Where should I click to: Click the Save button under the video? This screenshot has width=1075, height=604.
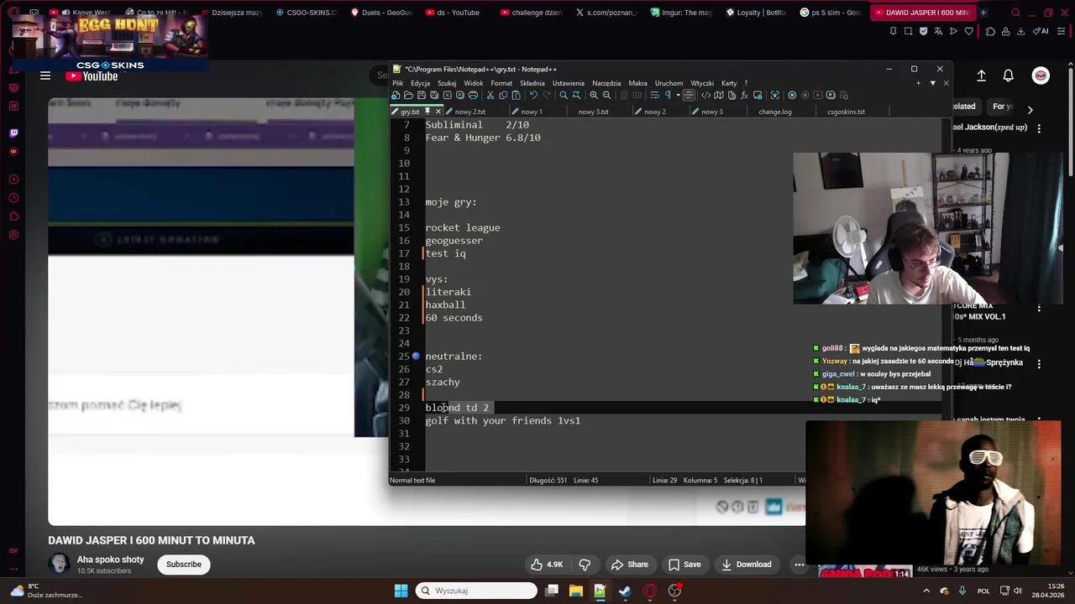click(684, 565)
